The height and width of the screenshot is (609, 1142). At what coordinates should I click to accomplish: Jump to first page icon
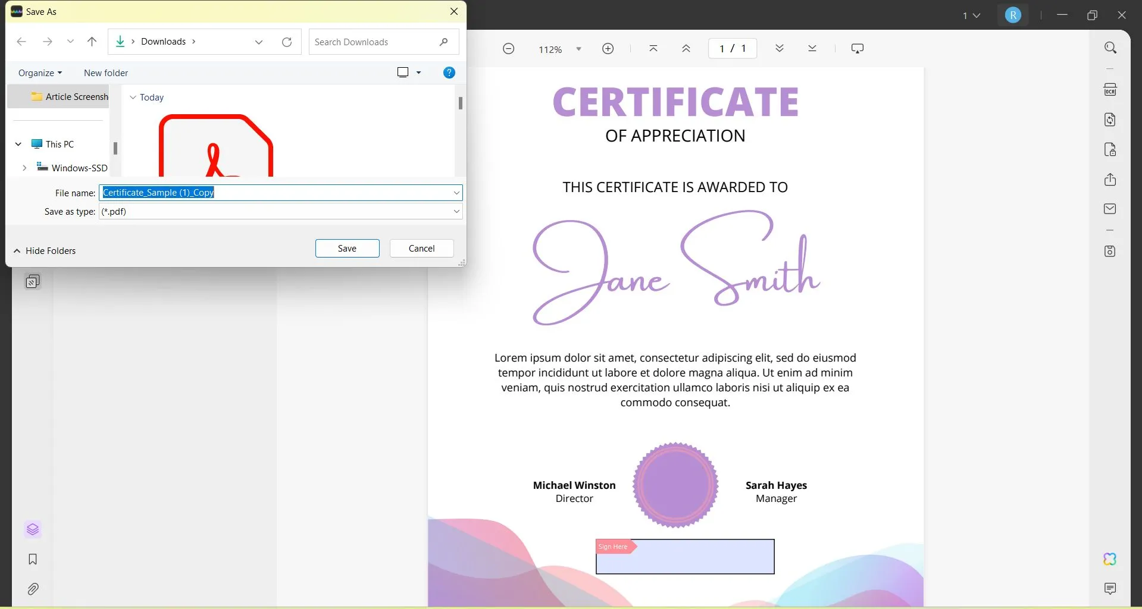(x=653, y=49)
